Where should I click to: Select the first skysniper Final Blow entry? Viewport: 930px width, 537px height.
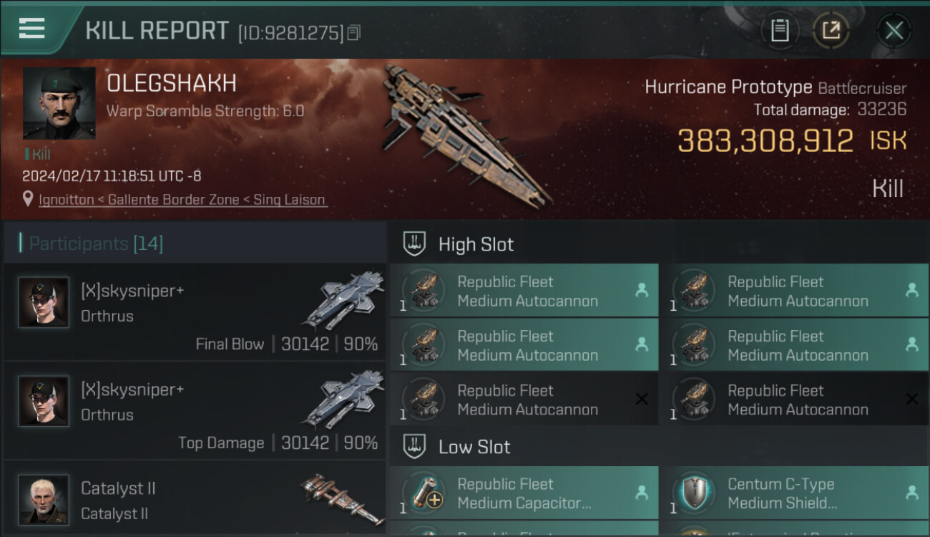click(x=195, y=312)
